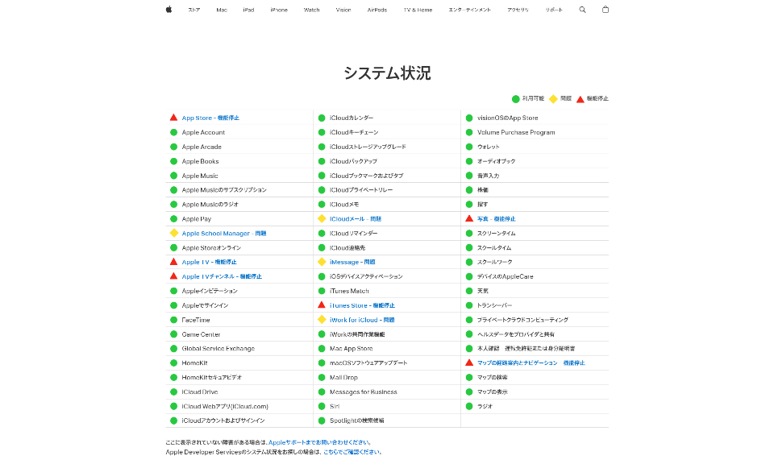This screenshot has height=460, width=774.
Task: Click the green status dot beside iCloud Drive
Action: [x=174, y=392]
